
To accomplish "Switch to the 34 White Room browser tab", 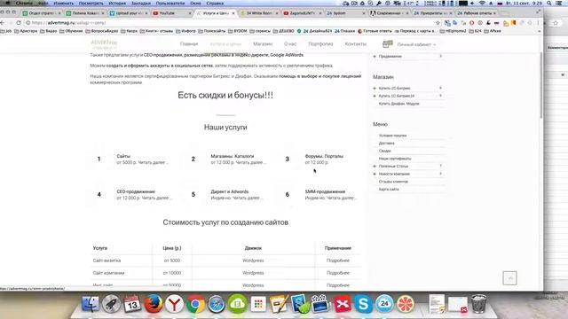I will pos(258,13).
